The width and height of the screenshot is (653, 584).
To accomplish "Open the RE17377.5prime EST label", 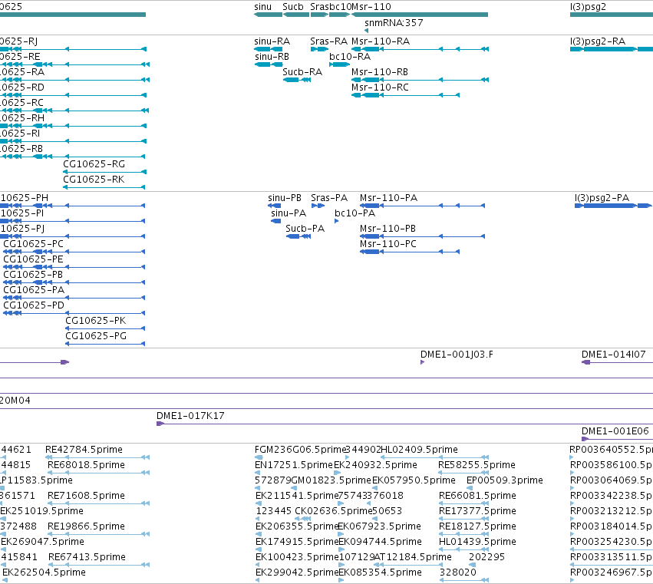I will (x=478, y=511).
